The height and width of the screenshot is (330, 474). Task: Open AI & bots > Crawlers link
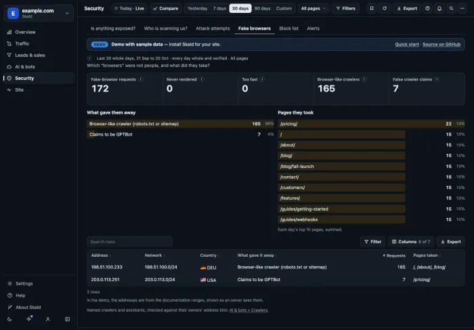pos(249,310)
